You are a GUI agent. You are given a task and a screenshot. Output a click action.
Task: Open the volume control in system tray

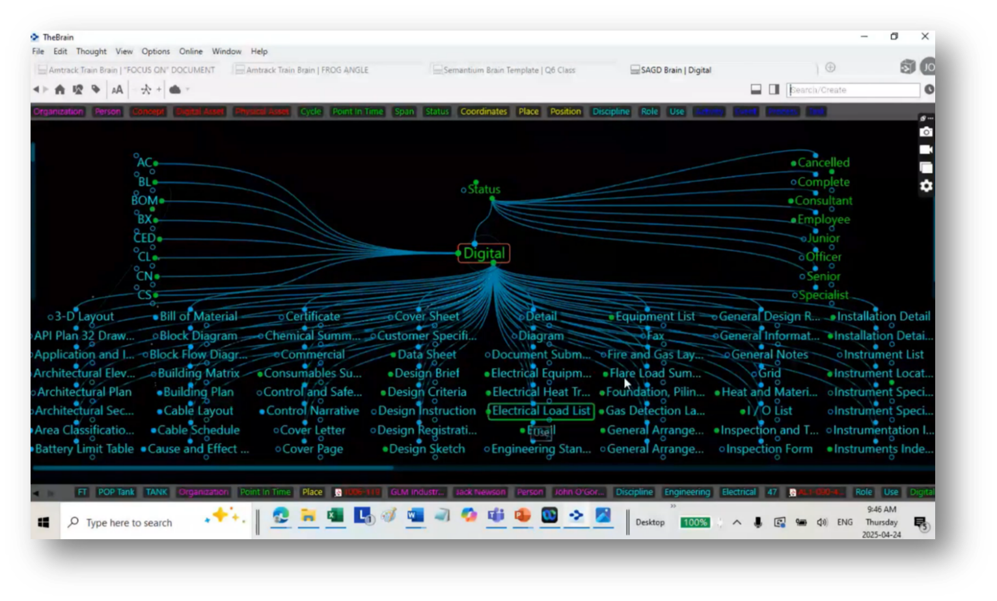click(x=822, y=522)
